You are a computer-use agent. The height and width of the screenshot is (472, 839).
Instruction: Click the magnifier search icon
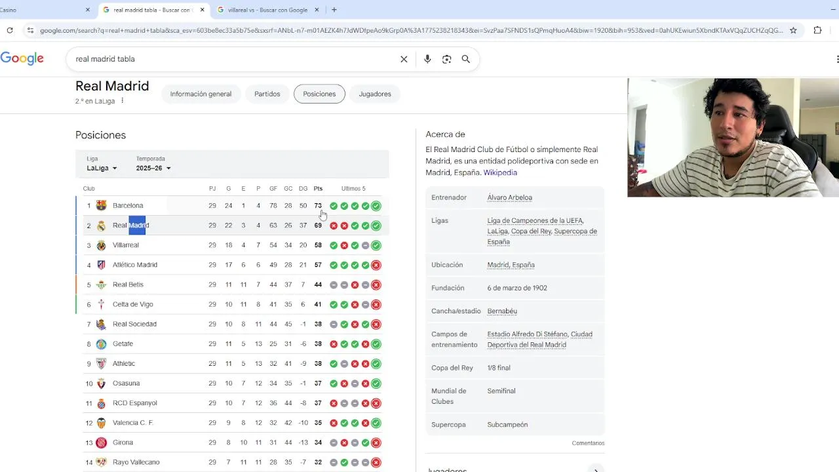click(x=465, y=59)
